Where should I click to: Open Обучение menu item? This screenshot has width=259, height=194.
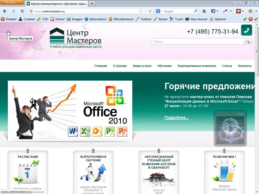click(164, 66)
